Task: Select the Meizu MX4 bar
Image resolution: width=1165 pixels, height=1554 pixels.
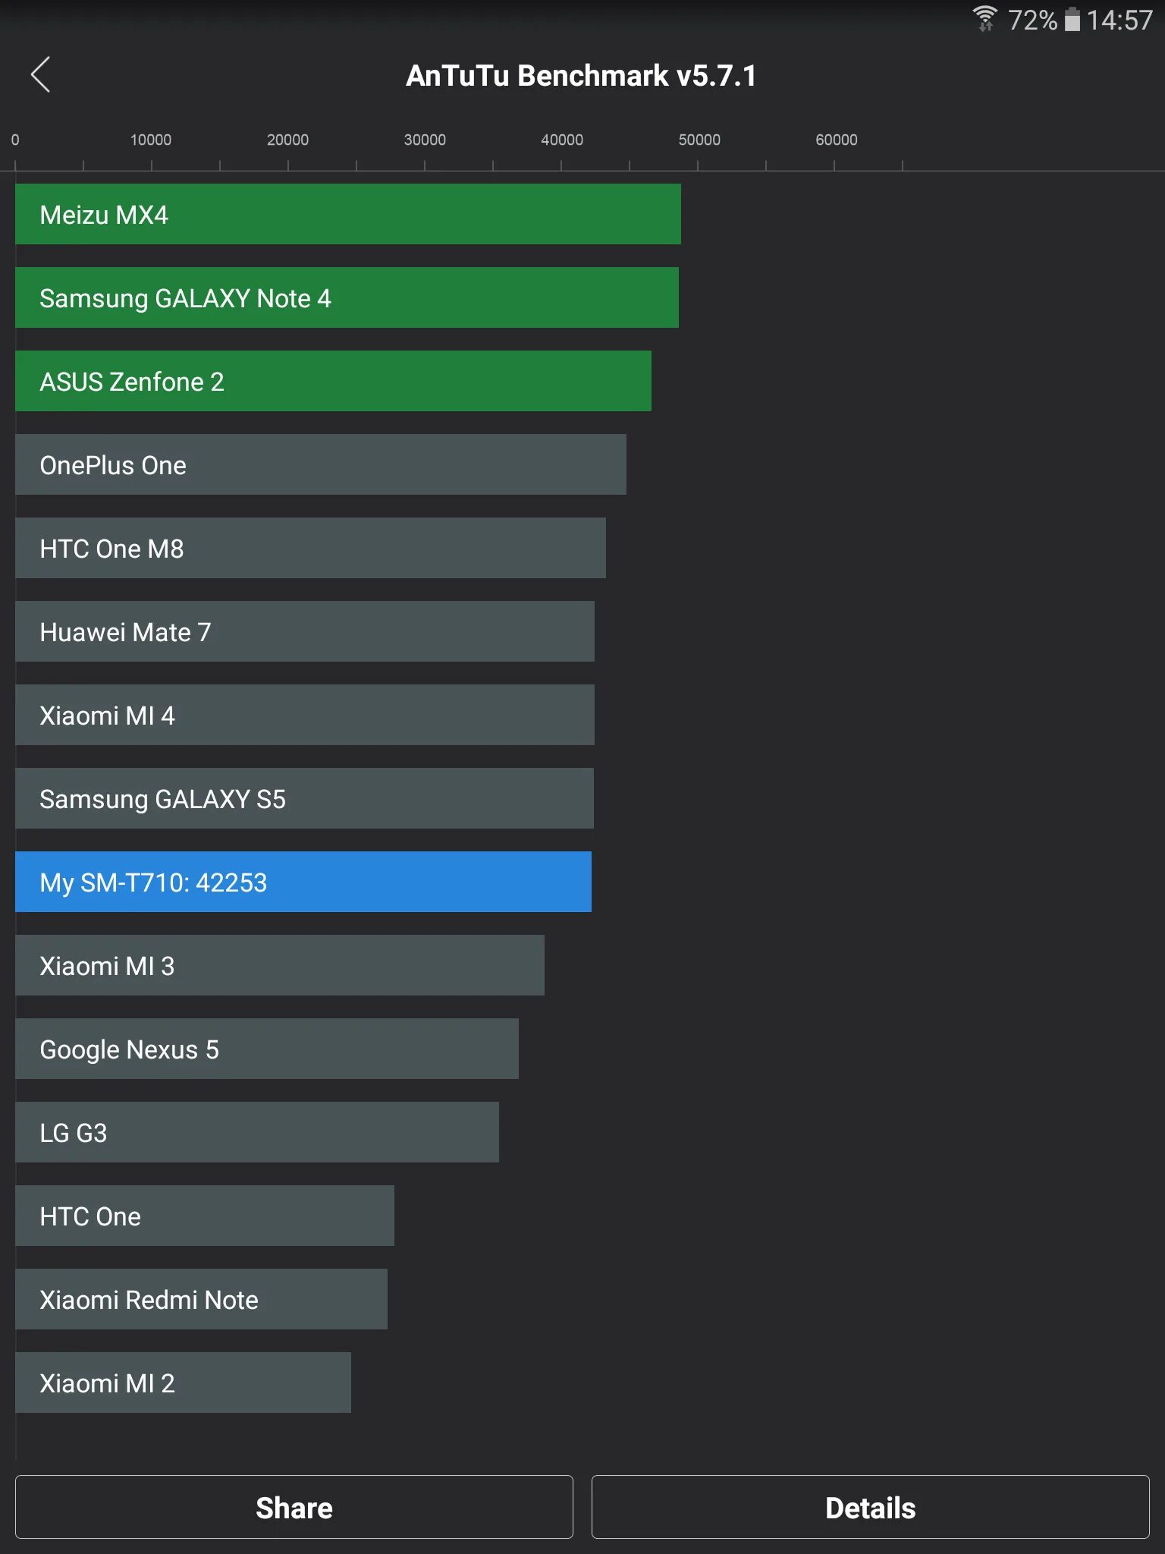Action: click(347, 214)
